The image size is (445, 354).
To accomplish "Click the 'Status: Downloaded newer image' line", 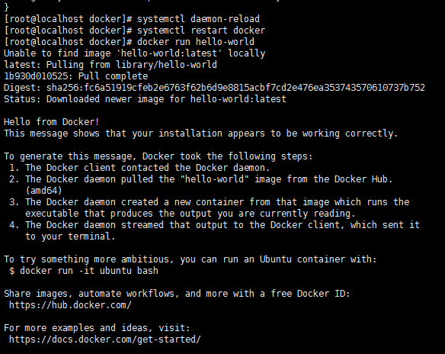I will pos(145,99).
